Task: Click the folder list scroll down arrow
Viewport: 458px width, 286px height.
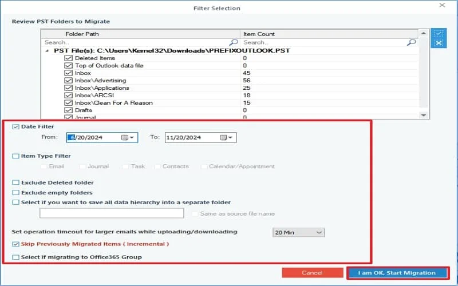Action: click(x=424, y=116)
